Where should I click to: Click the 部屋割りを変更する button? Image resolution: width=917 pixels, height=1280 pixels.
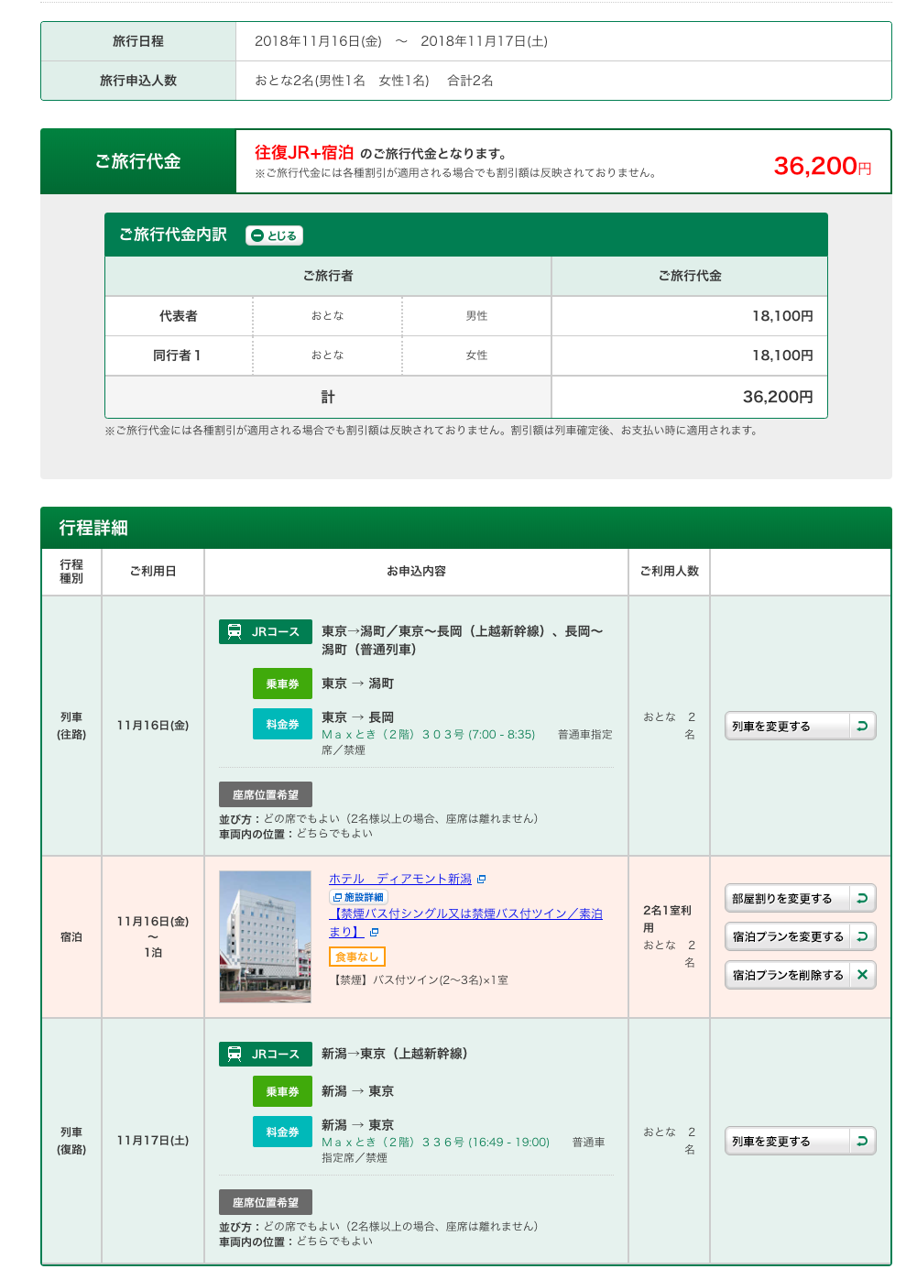pos(800,898)
